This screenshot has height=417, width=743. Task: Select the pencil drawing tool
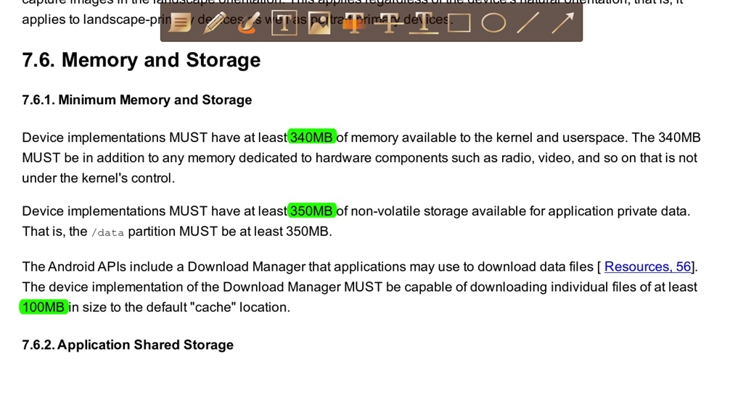(215, 22)
